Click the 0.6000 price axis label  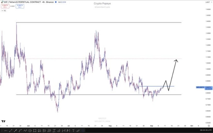pyautogui.click(x=208, y=117)
